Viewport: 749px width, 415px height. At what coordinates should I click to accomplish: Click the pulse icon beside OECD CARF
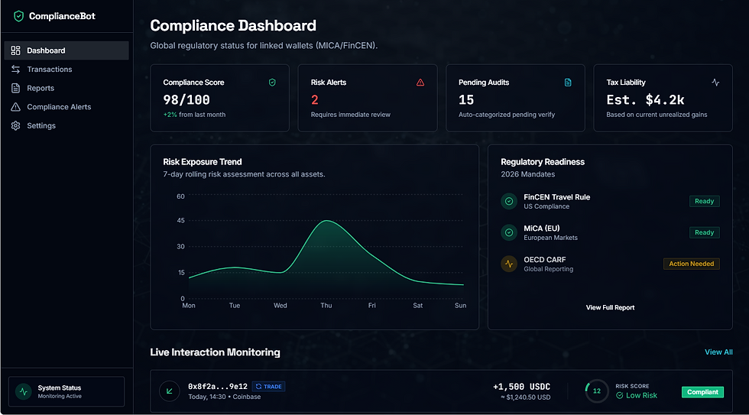[x=509, y=264]
